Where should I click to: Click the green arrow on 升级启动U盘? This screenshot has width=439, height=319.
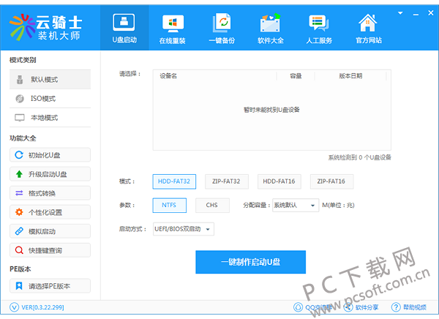coord(19,174)
